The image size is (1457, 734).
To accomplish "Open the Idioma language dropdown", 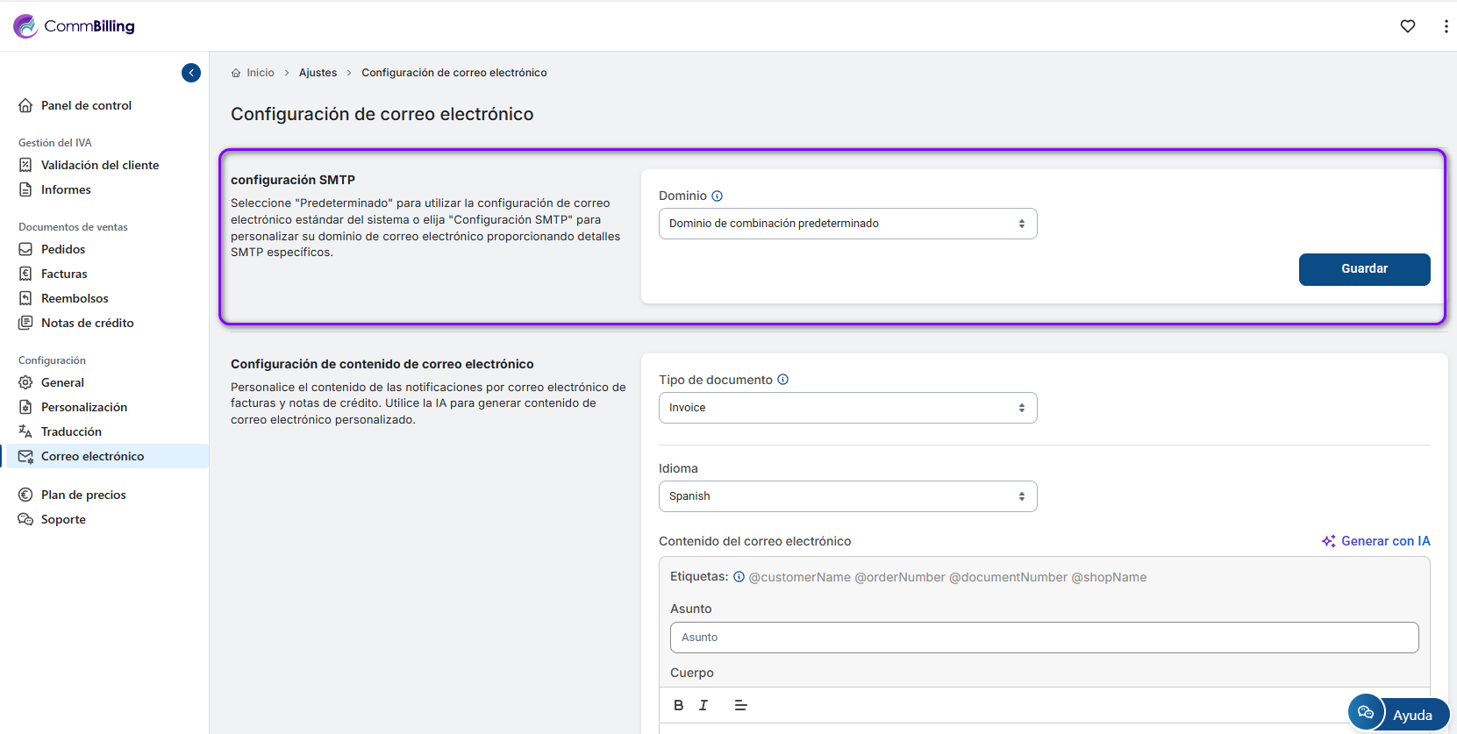I will click(847, 496).
